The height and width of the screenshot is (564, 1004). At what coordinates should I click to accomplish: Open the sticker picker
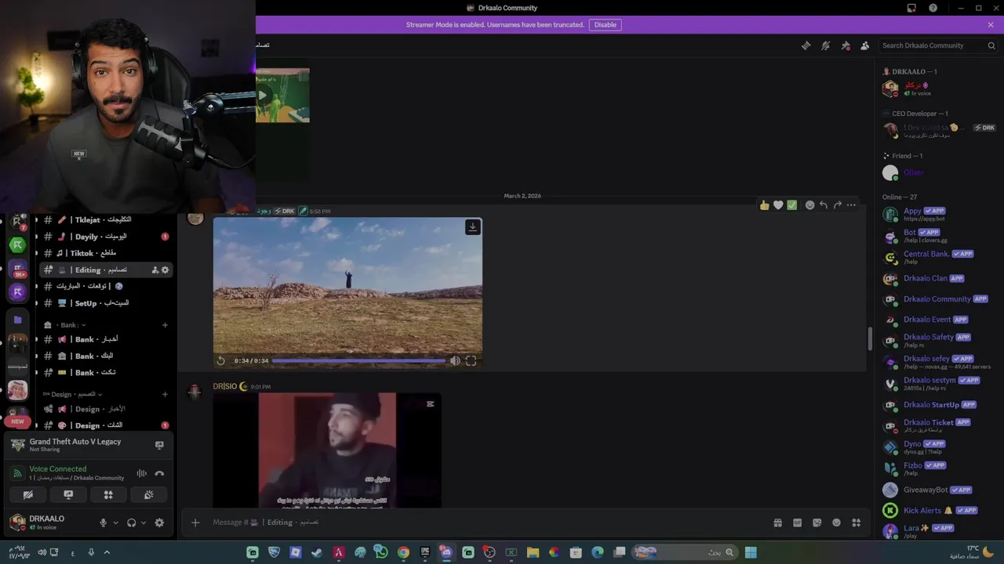click(x=817, y=522)
